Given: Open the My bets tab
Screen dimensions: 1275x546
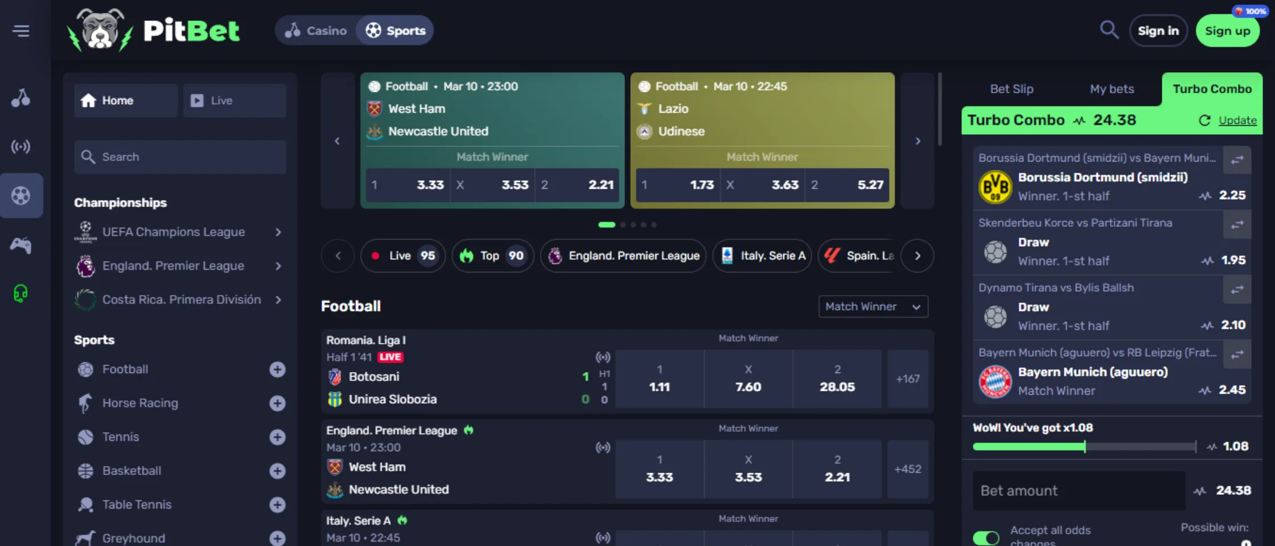Looking at the screenshot, I should (1112, 89).
